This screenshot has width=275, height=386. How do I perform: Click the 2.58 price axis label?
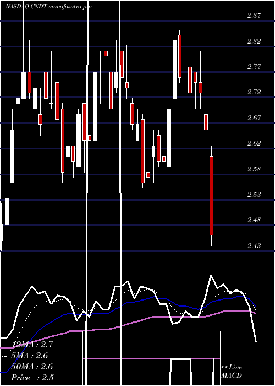click(254, 169)
